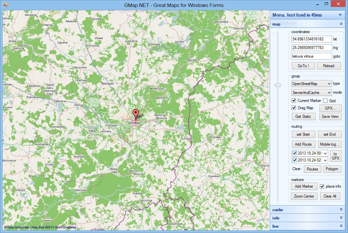Viewport: 348px width, 233px height.
Task: Open the Mobile log... button
Action: (329, 144)
